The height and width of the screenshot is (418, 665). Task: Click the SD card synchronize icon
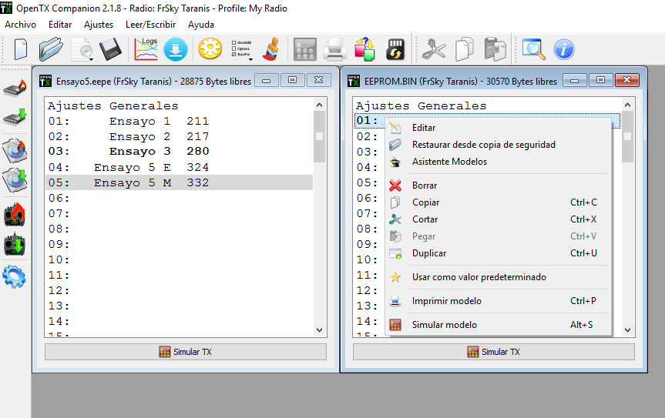tap(395, 49)
